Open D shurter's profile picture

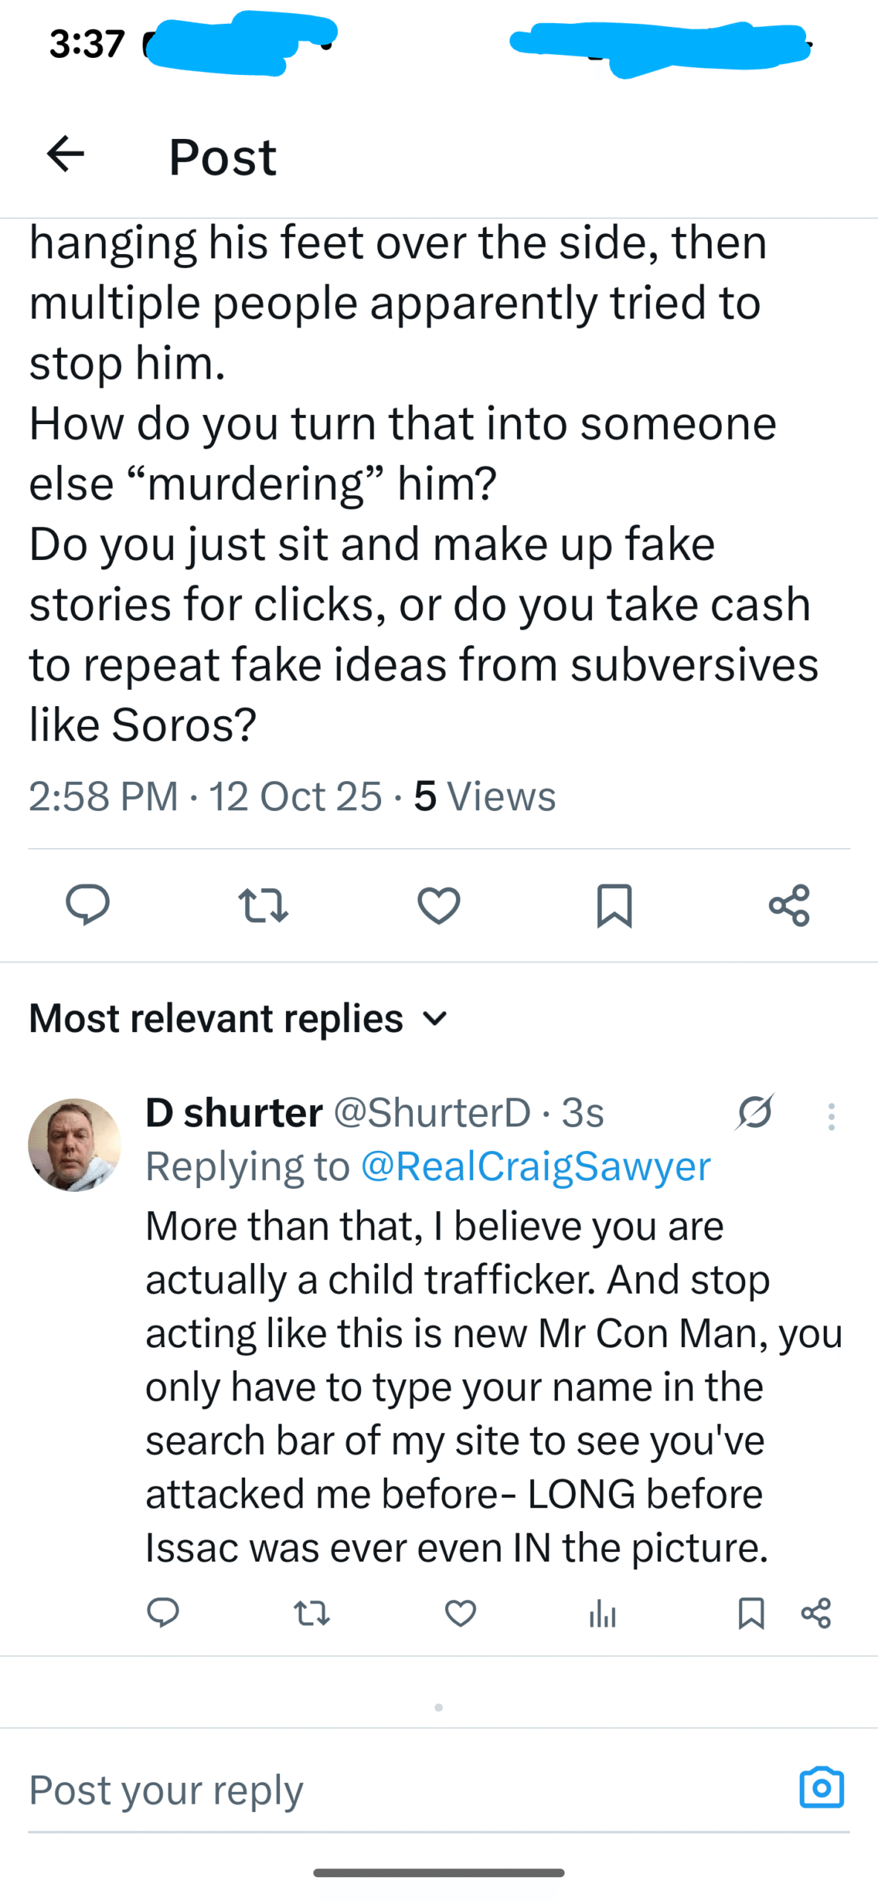pos(74,1145)
